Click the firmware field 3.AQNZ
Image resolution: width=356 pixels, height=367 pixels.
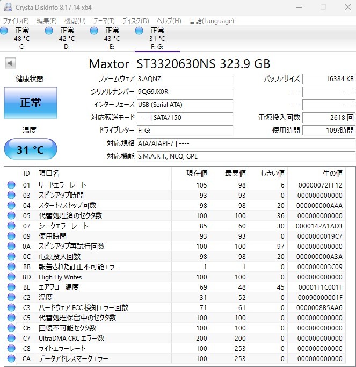point(184,78)
